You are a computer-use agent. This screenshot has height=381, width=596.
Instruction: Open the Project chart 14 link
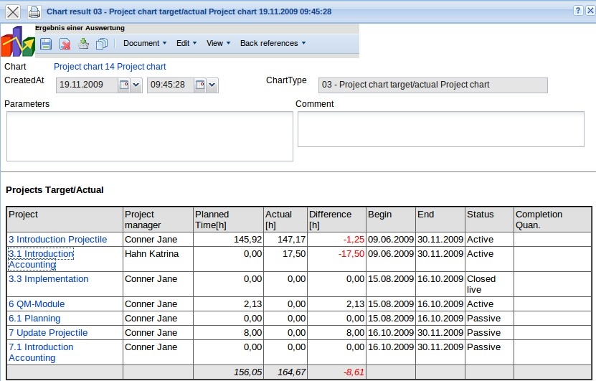pyautogui.click(x=110, y=67)
